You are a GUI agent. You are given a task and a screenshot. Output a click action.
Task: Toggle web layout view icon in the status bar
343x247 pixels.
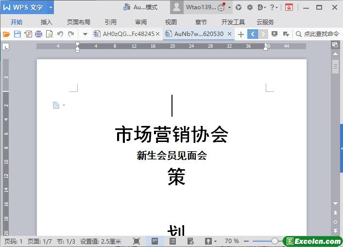(x=190, y=241)
